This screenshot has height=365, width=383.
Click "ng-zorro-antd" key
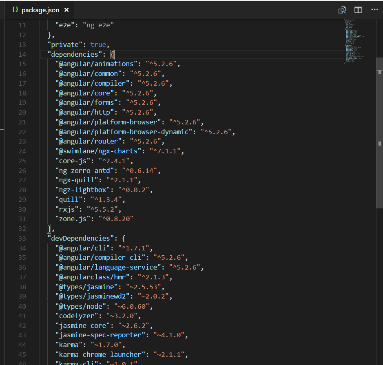tap(84, 170)
